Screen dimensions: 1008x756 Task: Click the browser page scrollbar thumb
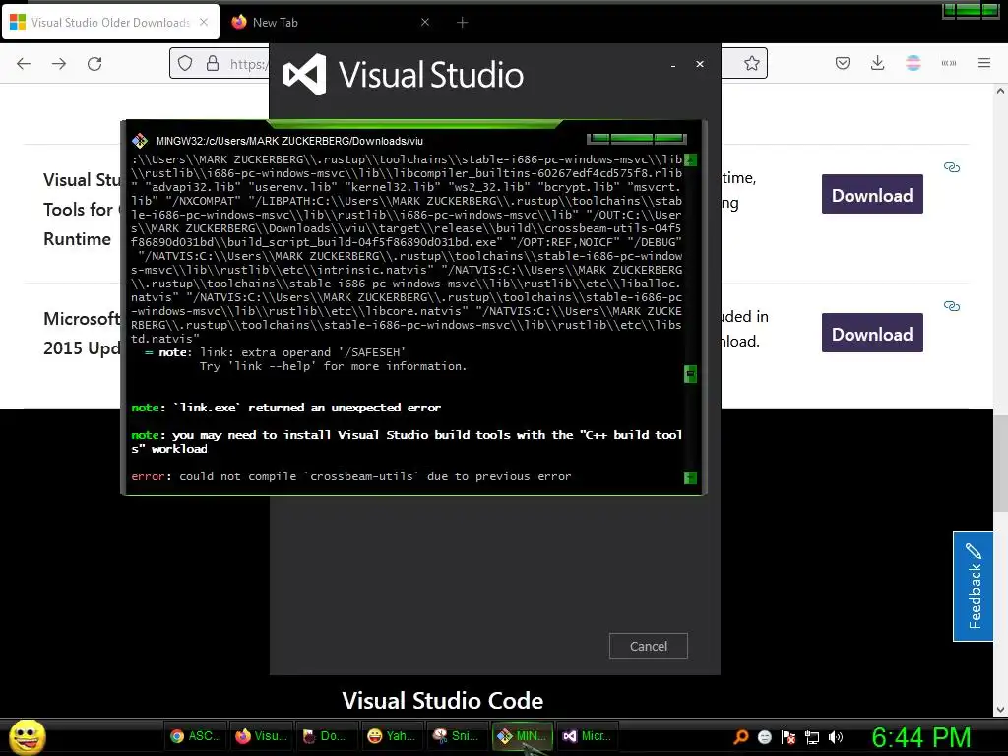(1000, 464)
